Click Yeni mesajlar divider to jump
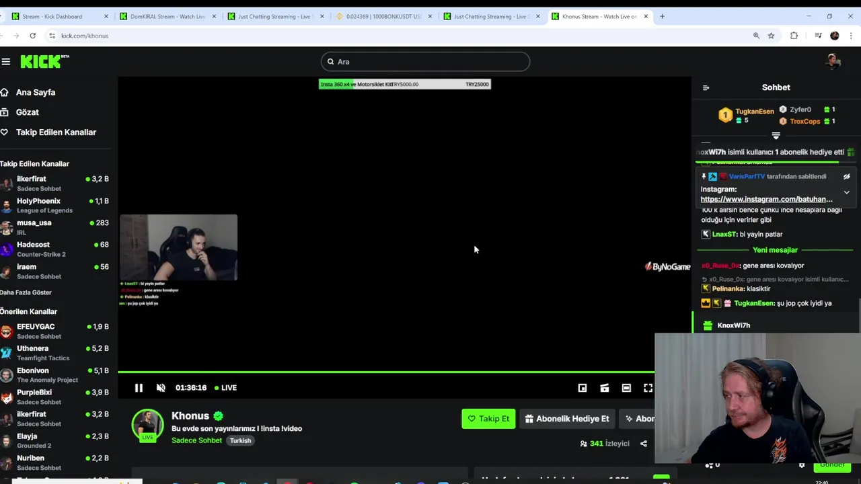Screen dimensions: 861x484 [775, 250]
